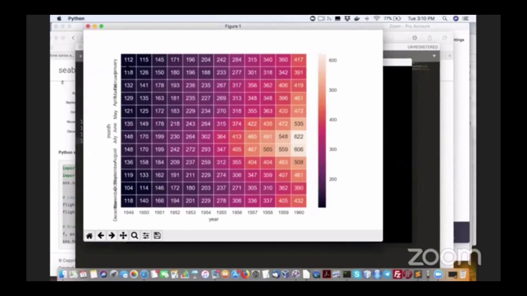
Task: Open the Calendar app from the Dock
Action: (x=83, y=274)
